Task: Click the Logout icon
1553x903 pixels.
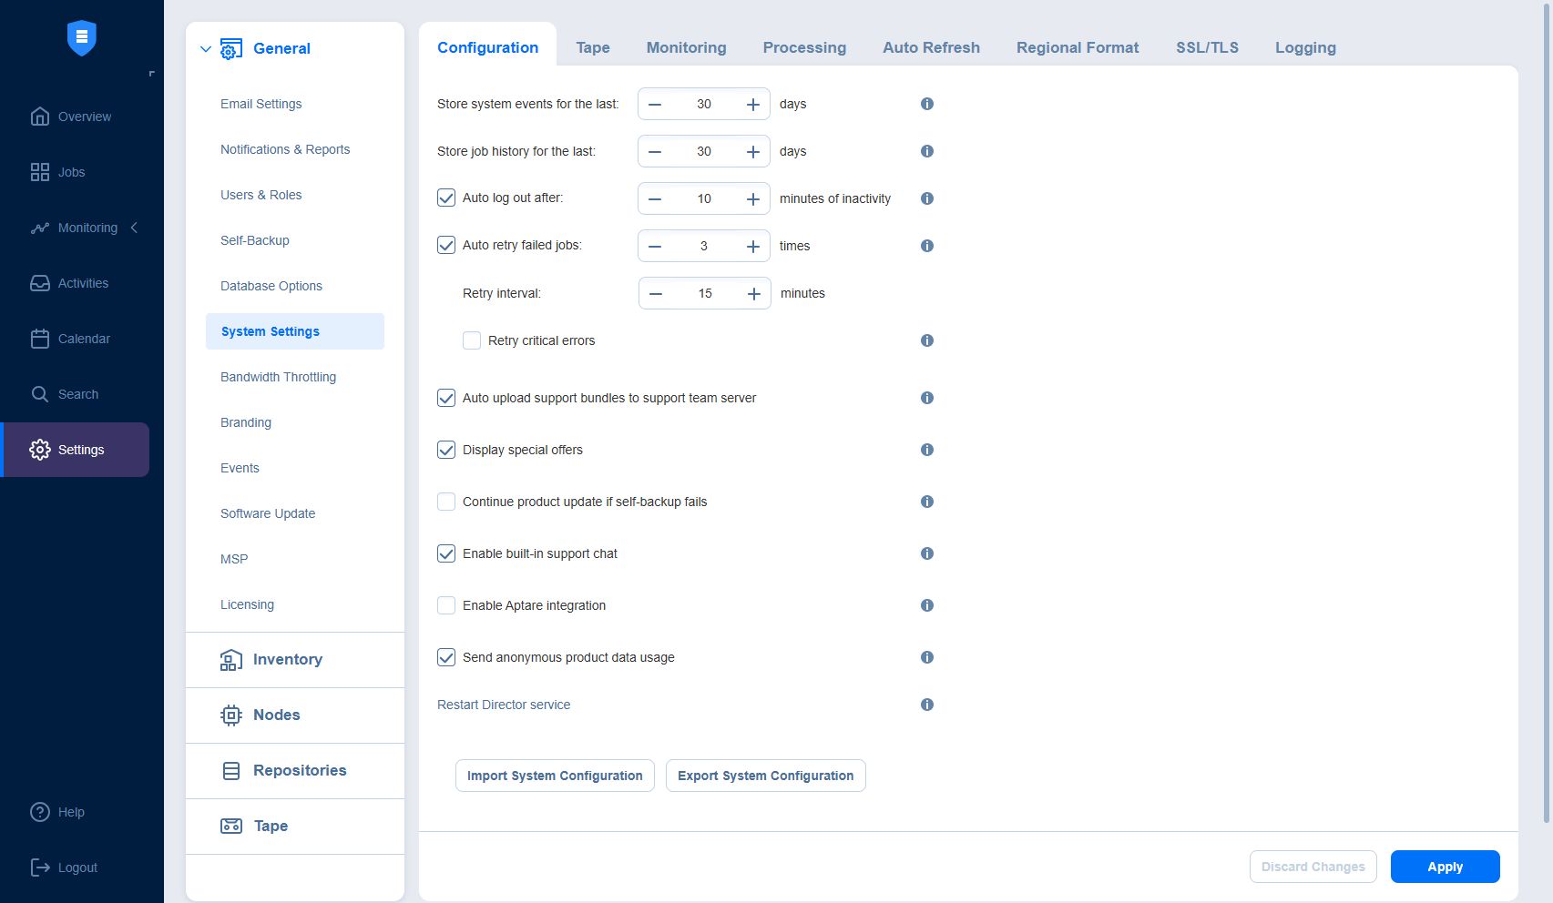Action: click(40, 867)
